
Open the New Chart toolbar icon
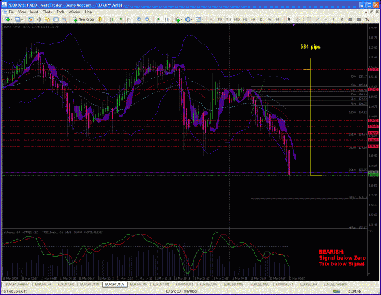[x=7, y=19]
